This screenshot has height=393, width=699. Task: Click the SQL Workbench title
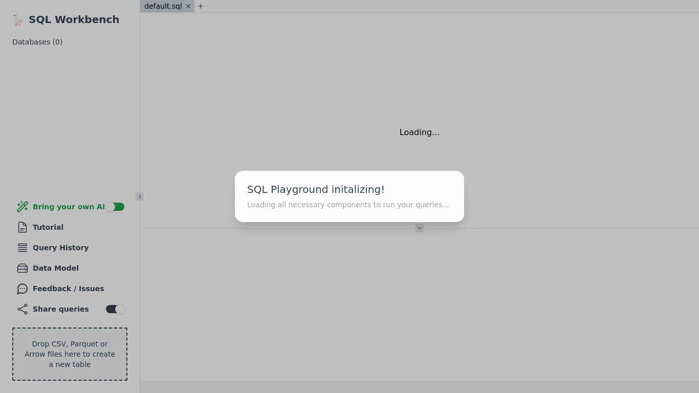pos(74,19)
